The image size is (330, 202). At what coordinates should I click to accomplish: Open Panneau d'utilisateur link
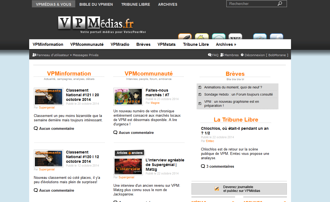click(53, 55)
